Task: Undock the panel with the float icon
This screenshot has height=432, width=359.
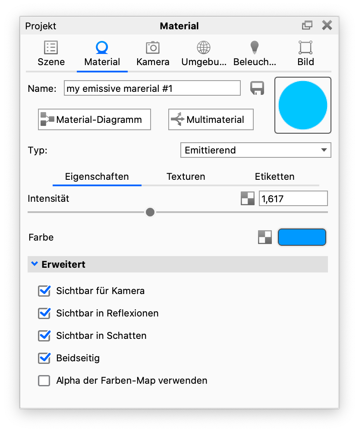Action: coord(307,25)
